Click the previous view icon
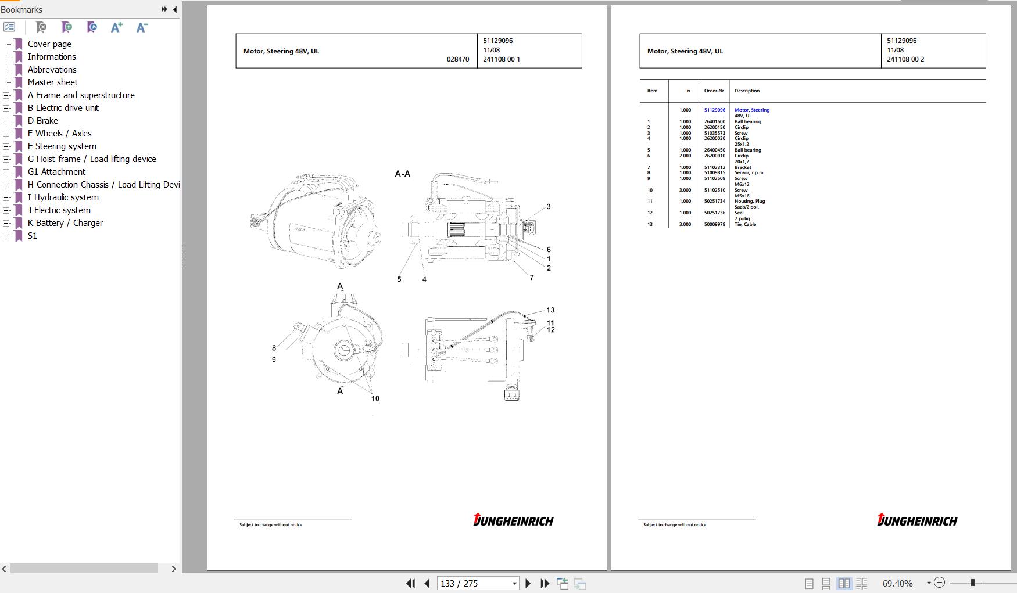 (563, 583)
